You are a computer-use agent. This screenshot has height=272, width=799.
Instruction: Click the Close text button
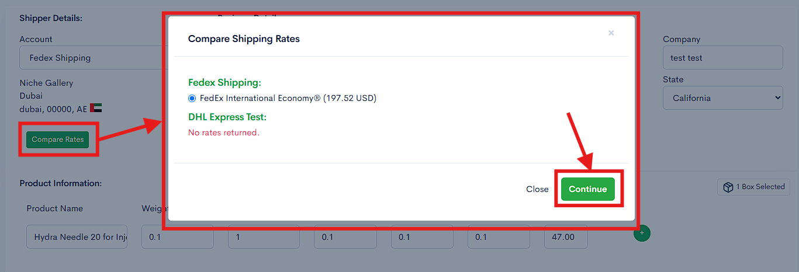[537, 189]
